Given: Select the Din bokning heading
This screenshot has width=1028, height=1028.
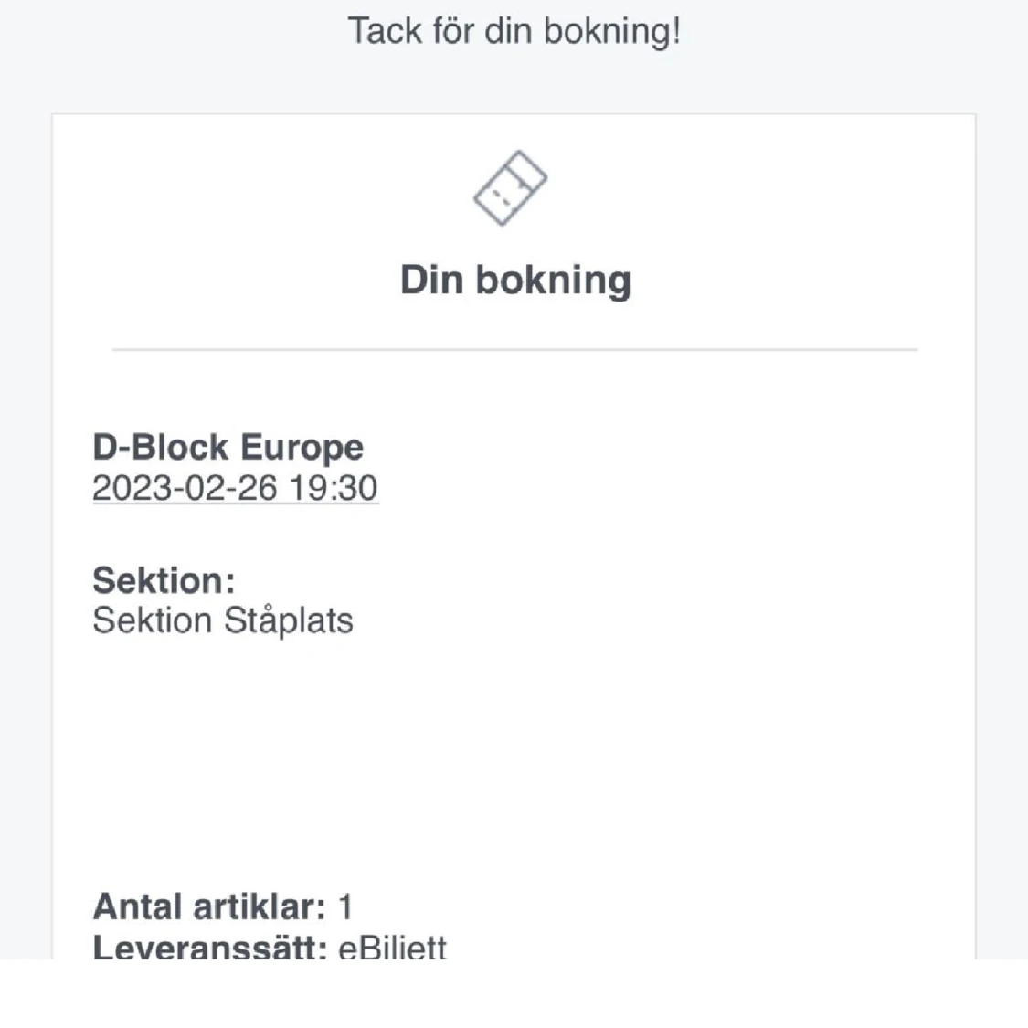Looking at the screenshot, I should pos(515,281).
